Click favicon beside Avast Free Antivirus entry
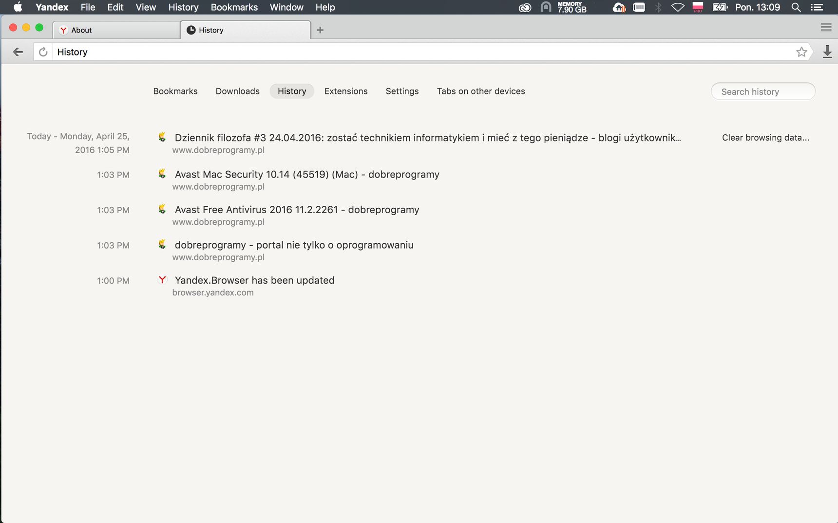838x523 pixels. 162,209
